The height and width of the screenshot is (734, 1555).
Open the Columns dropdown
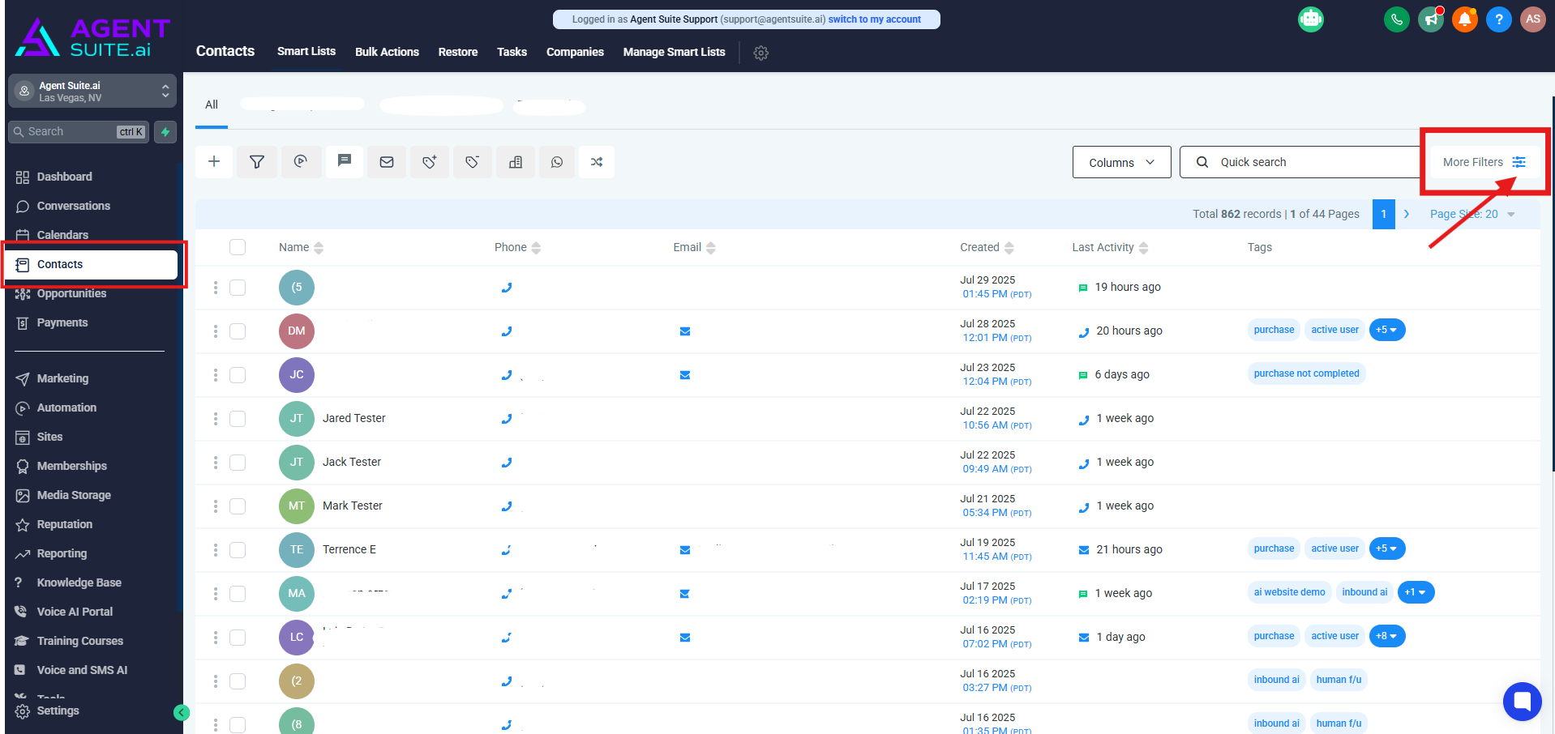pyautogui.click(x=1121, y=162)
